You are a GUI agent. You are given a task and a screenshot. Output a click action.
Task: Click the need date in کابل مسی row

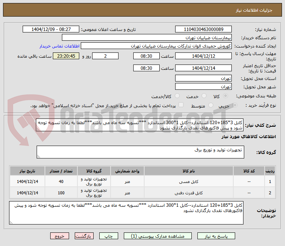tap(28, 181)
